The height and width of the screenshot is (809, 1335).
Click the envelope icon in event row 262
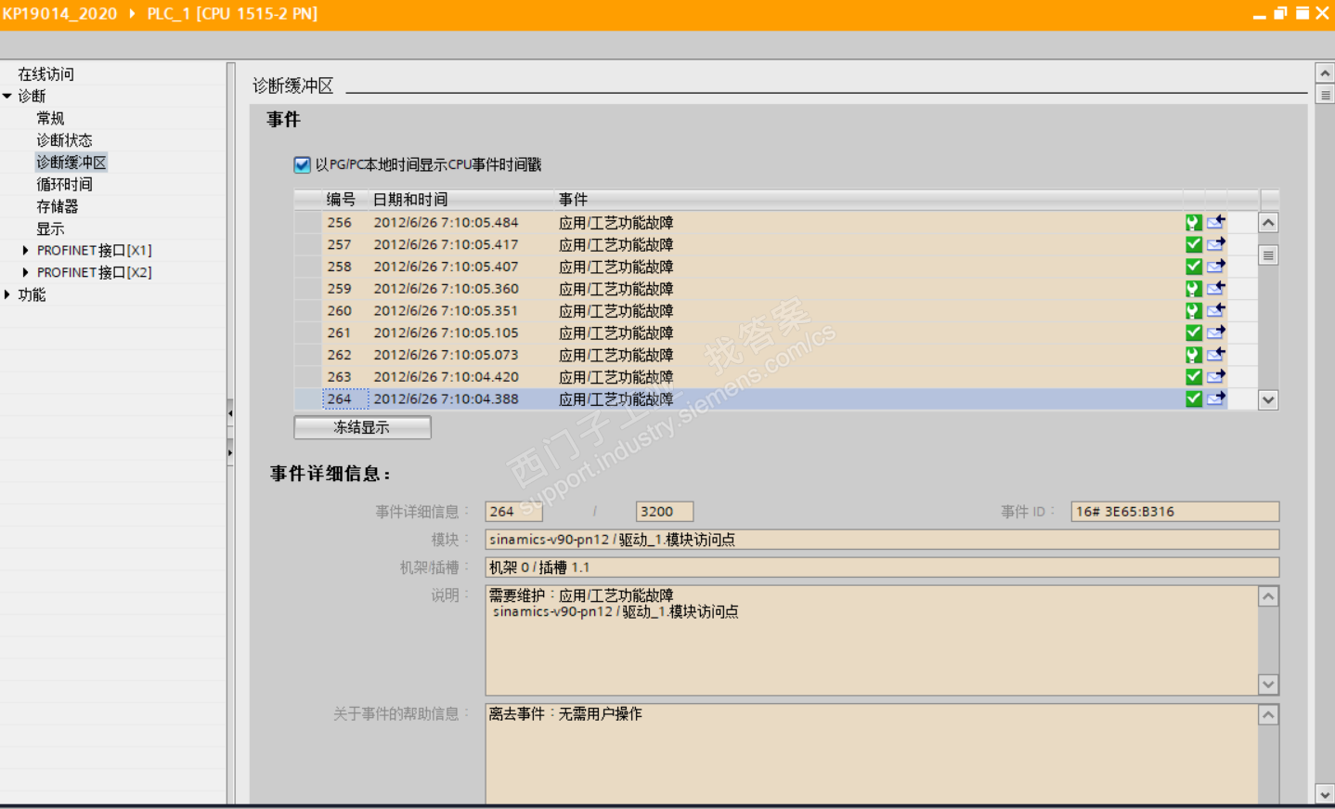(1216, 355)
